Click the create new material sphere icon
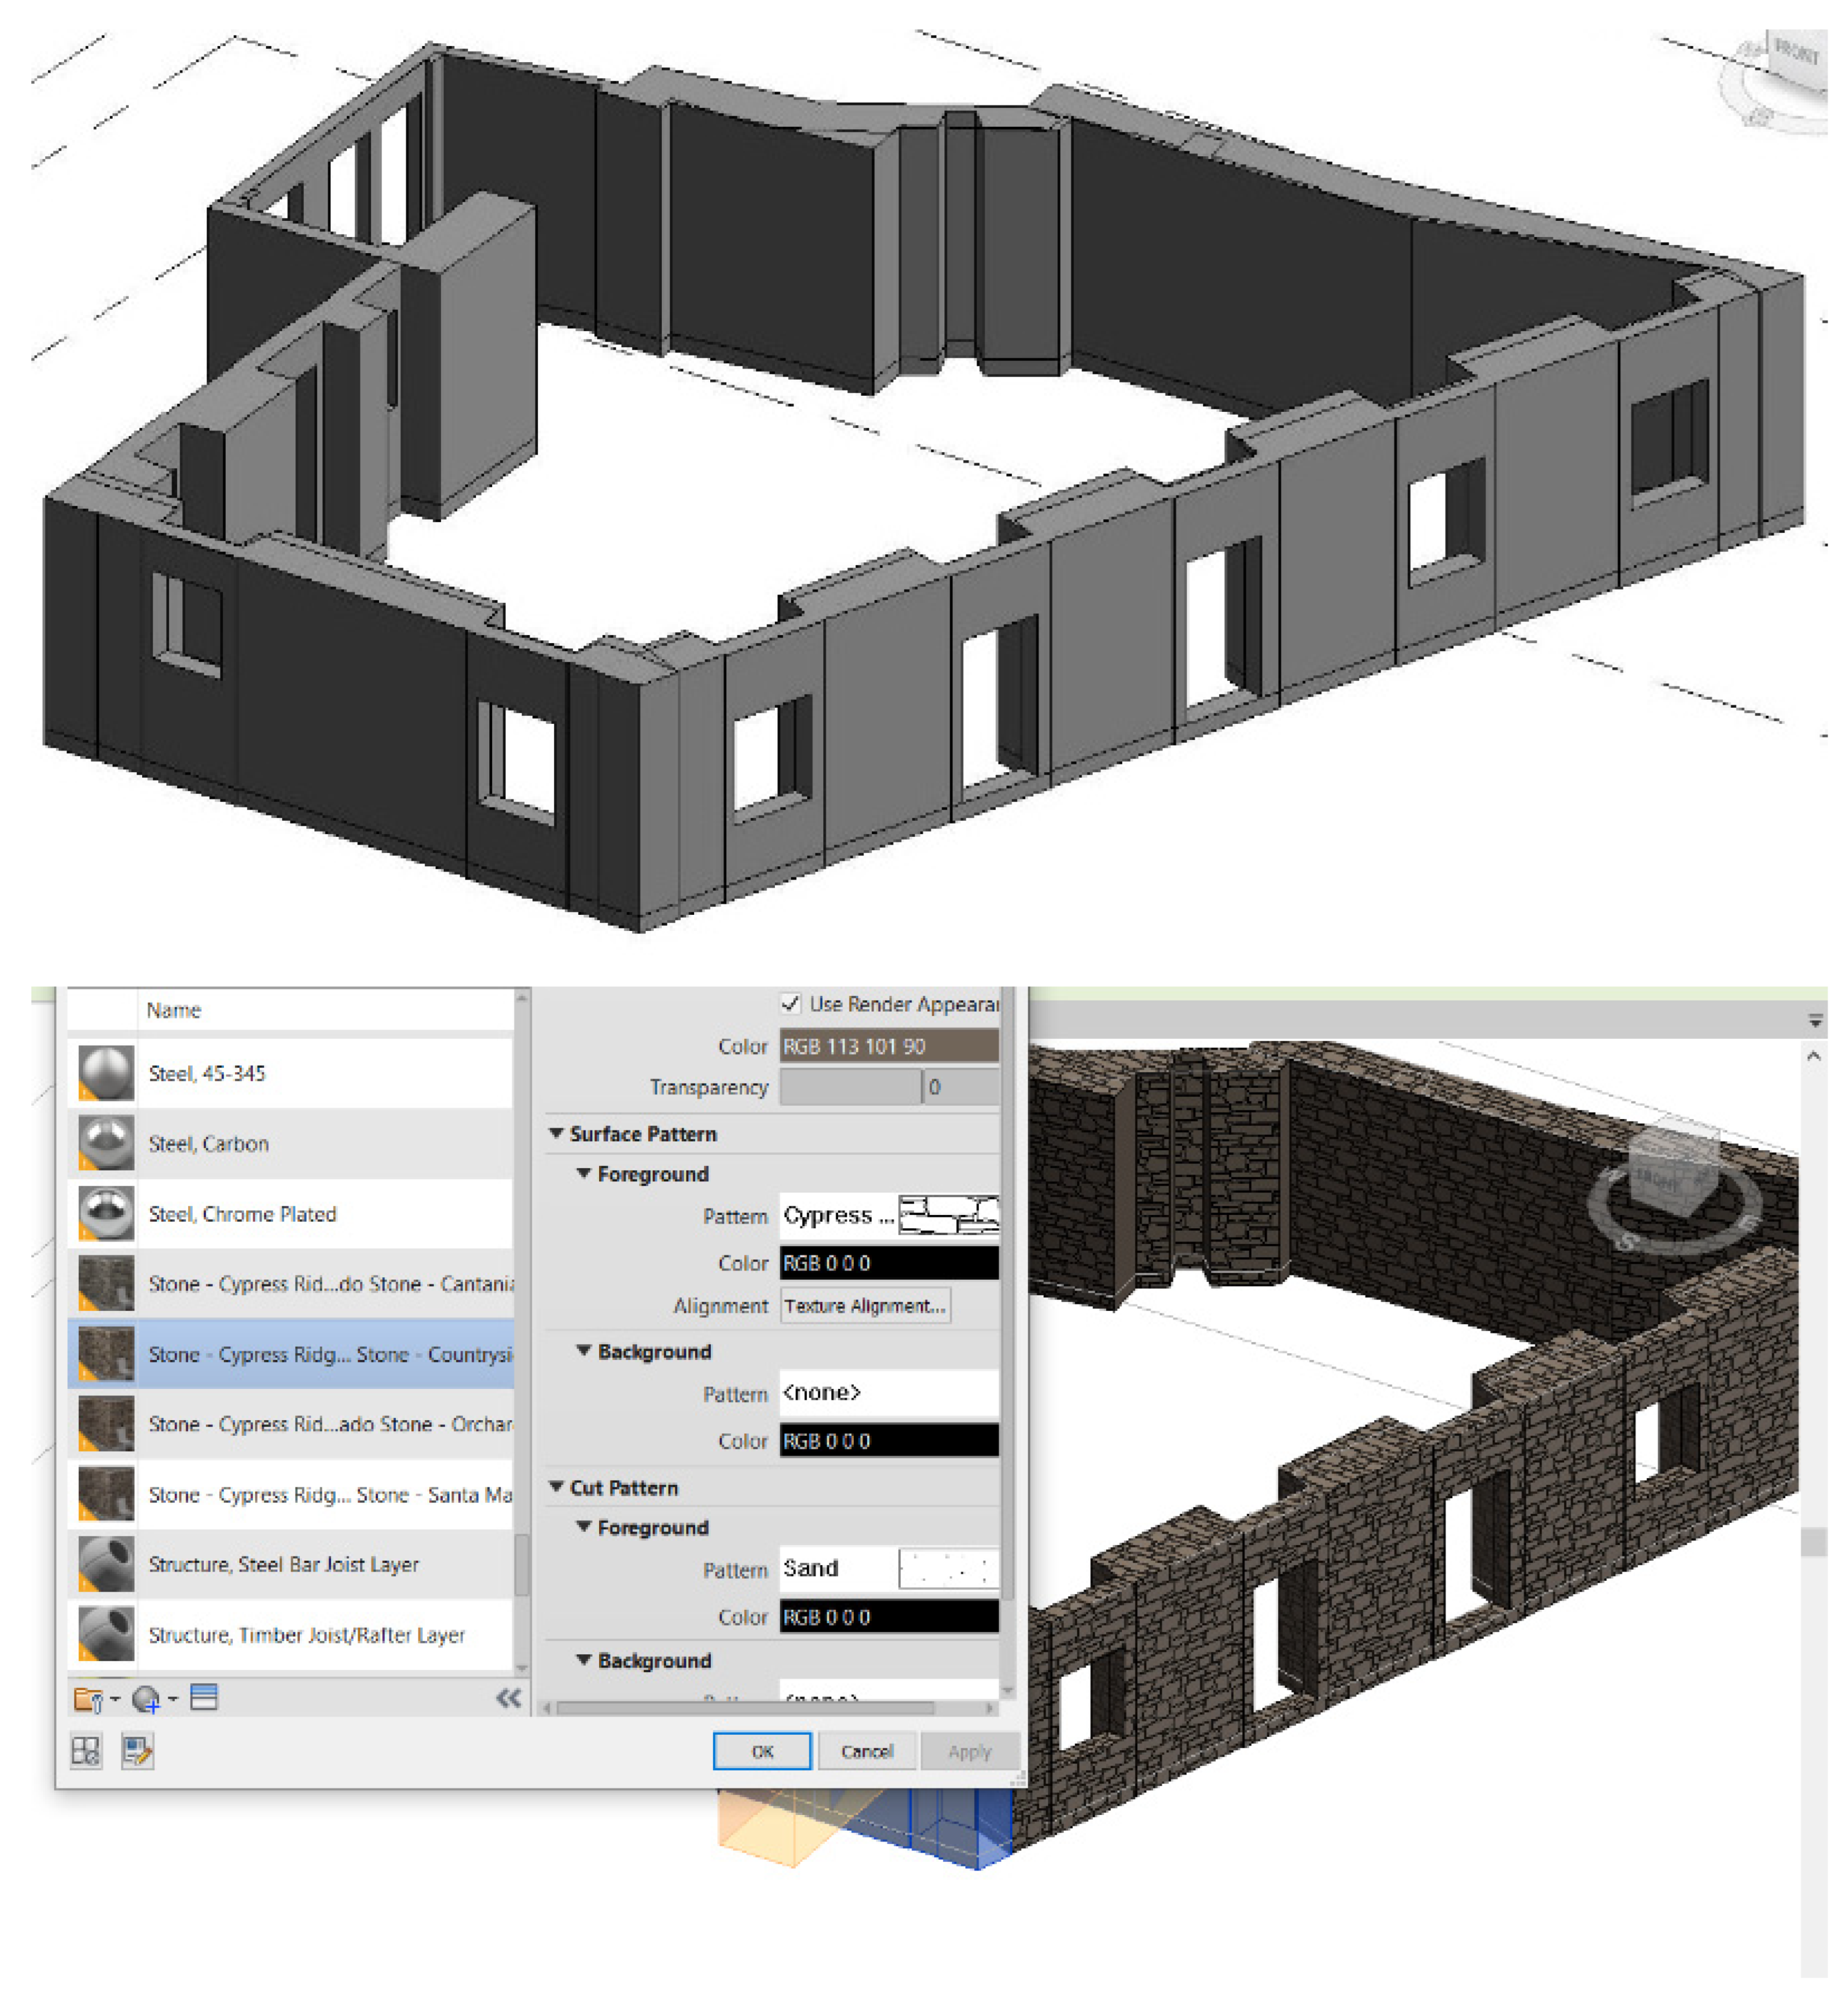The image size is (1848, 2003). (x=146, y=1699)
